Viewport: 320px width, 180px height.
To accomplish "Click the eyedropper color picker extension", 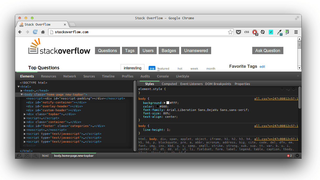I will (279, 32).
